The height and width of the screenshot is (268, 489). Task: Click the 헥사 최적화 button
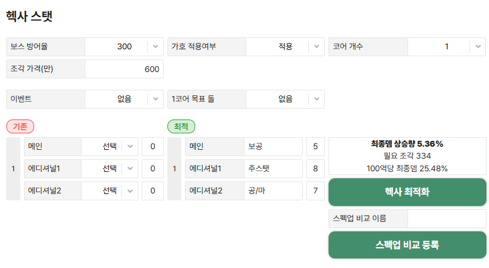407,192
